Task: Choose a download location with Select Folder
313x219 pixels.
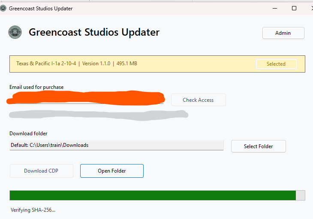Action: tap(258, 146)
